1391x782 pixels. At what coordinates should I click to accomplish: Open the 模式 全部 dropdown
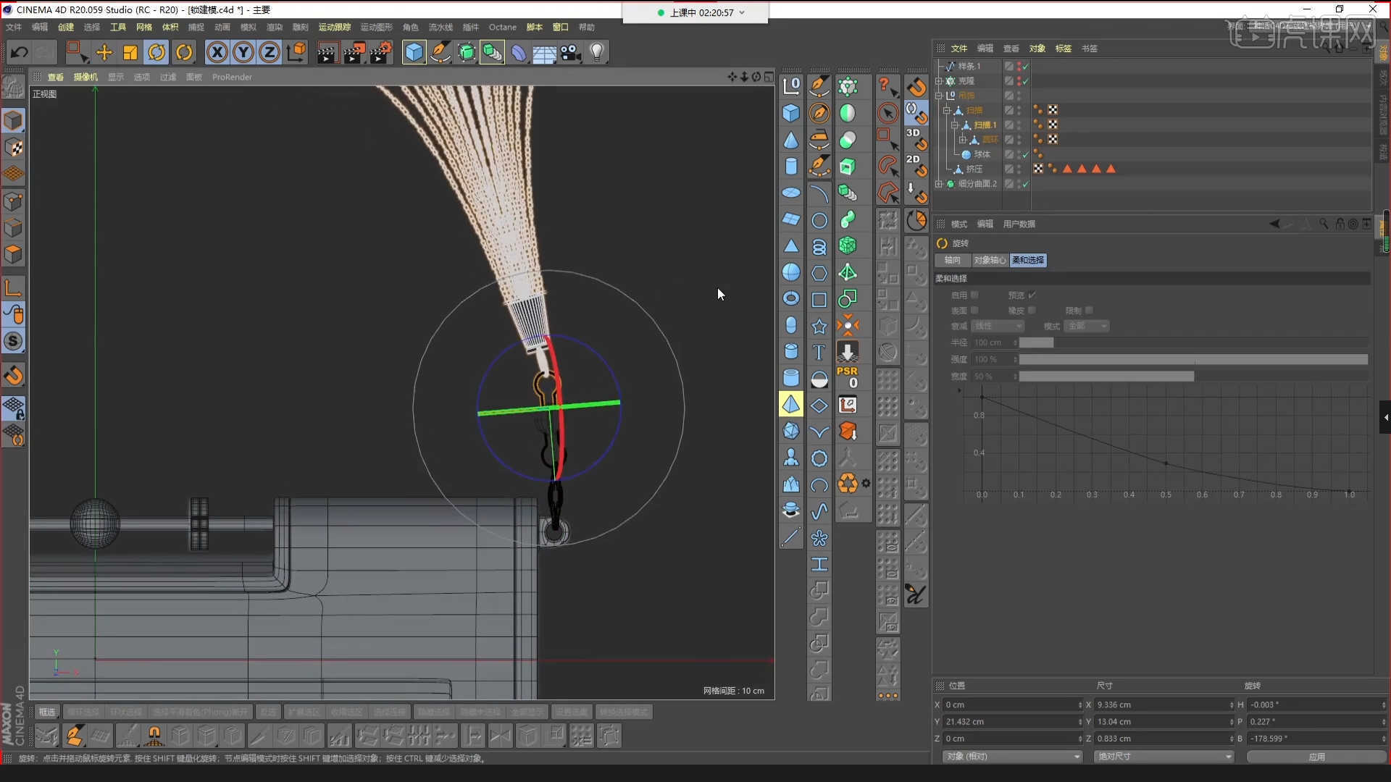(1087, 326)
